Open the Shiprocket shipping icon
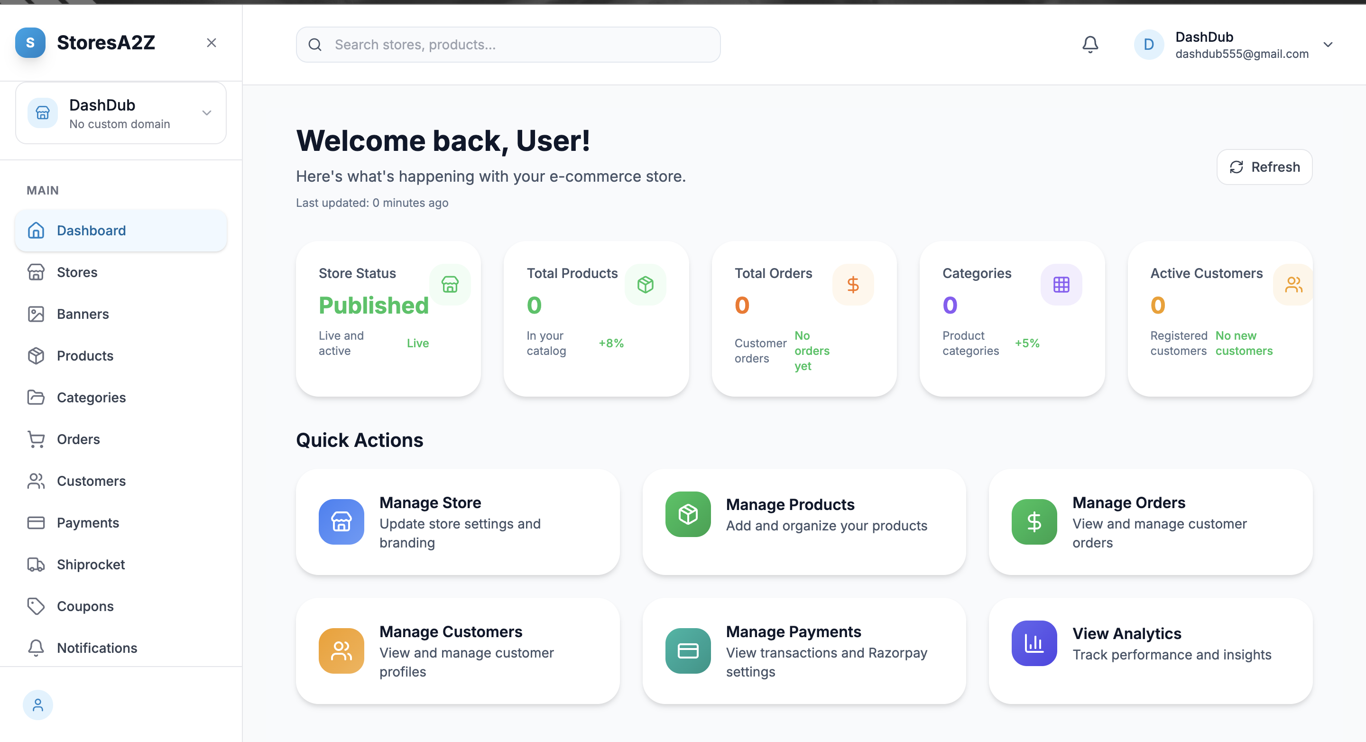Viewport: 1366px width, 742px height. (36, 564)
